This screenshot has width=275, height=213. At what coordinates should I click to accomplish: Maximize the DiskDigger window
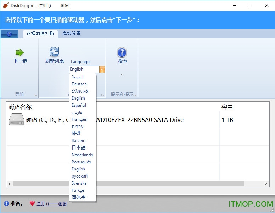[251, 5]
